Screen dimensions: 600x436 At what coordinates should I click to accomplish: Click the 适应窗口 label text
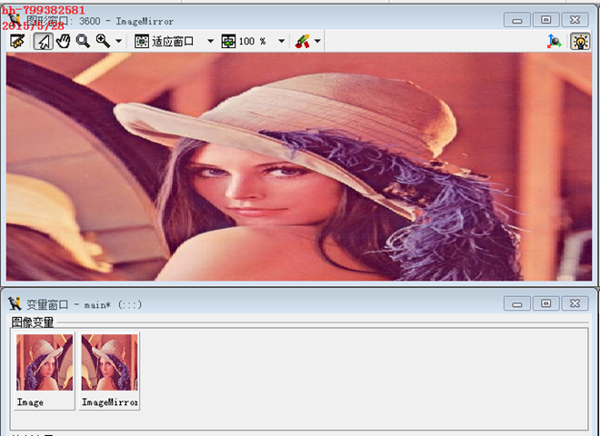pos(173,41)
